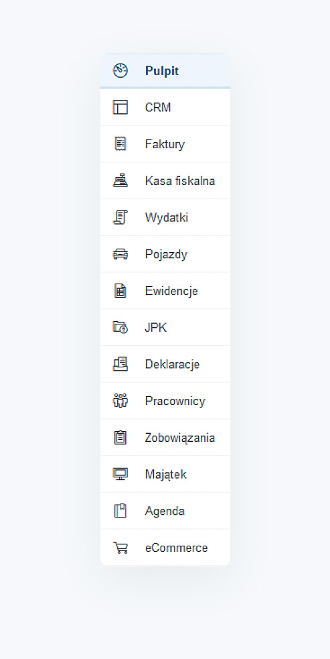
Task: Click the Kasa fiskalna cash register icon
Action: (120, 181)
